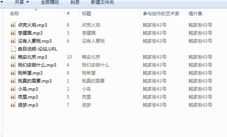This screenshot has width=227, height=137.
Task: Select file name 我希望.mp3
Action: (x=30, y=73)
